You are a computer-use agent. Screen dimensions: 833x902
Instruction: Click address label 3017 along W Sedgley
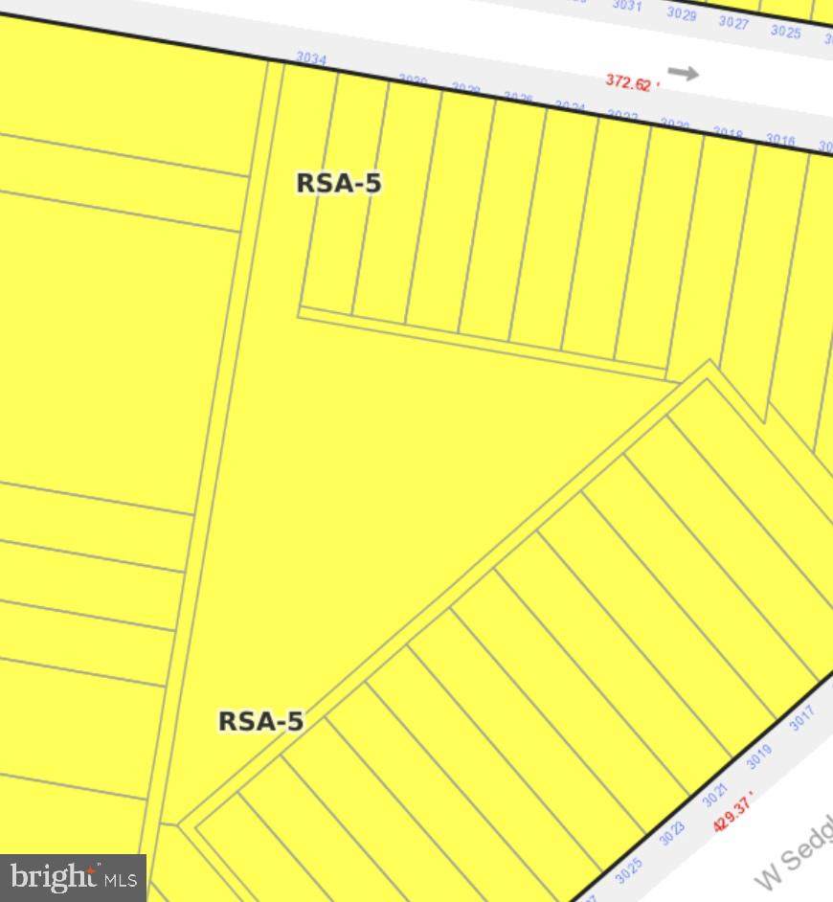(801, 718)
